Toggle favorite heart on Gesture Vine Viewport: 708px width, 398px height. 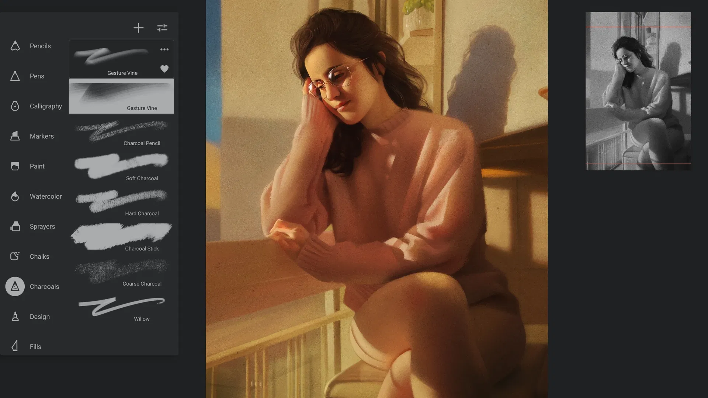pos(164,69)
